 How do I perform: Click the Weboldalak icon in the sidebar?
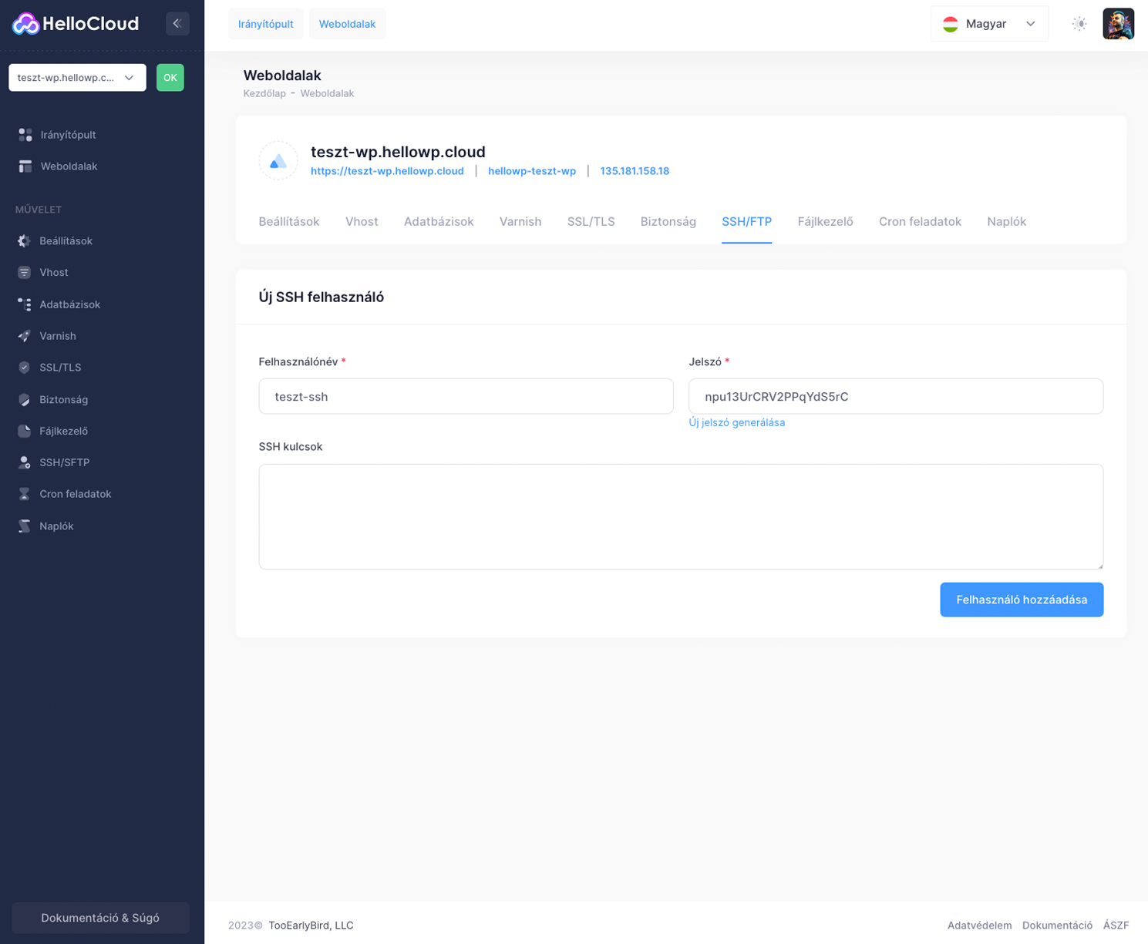pos(25,166)
